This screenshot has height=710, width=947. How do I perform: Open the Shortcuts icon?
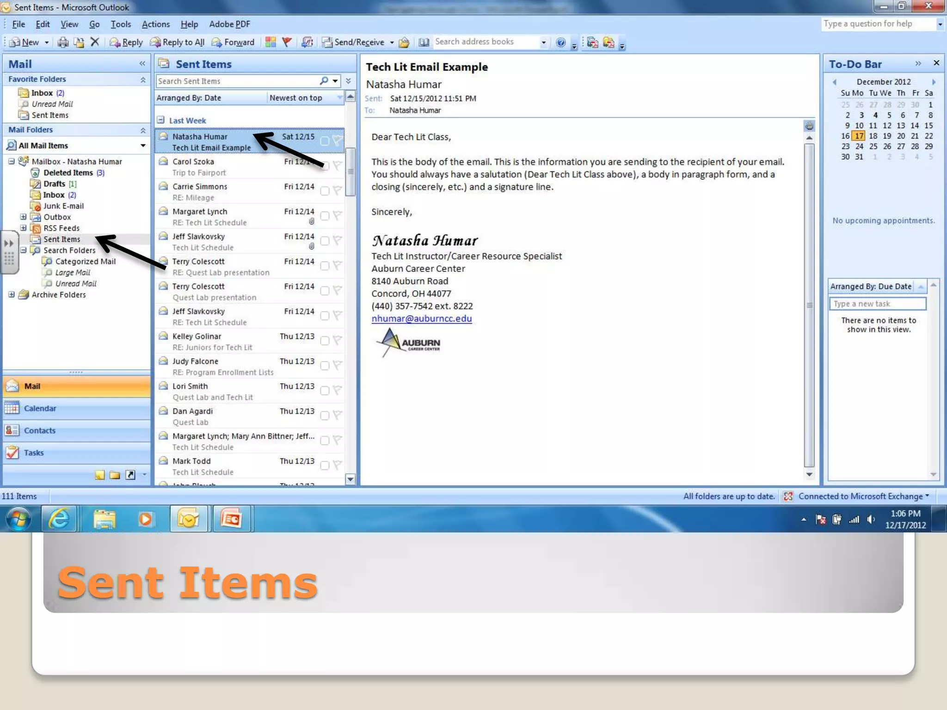point(130,475)
